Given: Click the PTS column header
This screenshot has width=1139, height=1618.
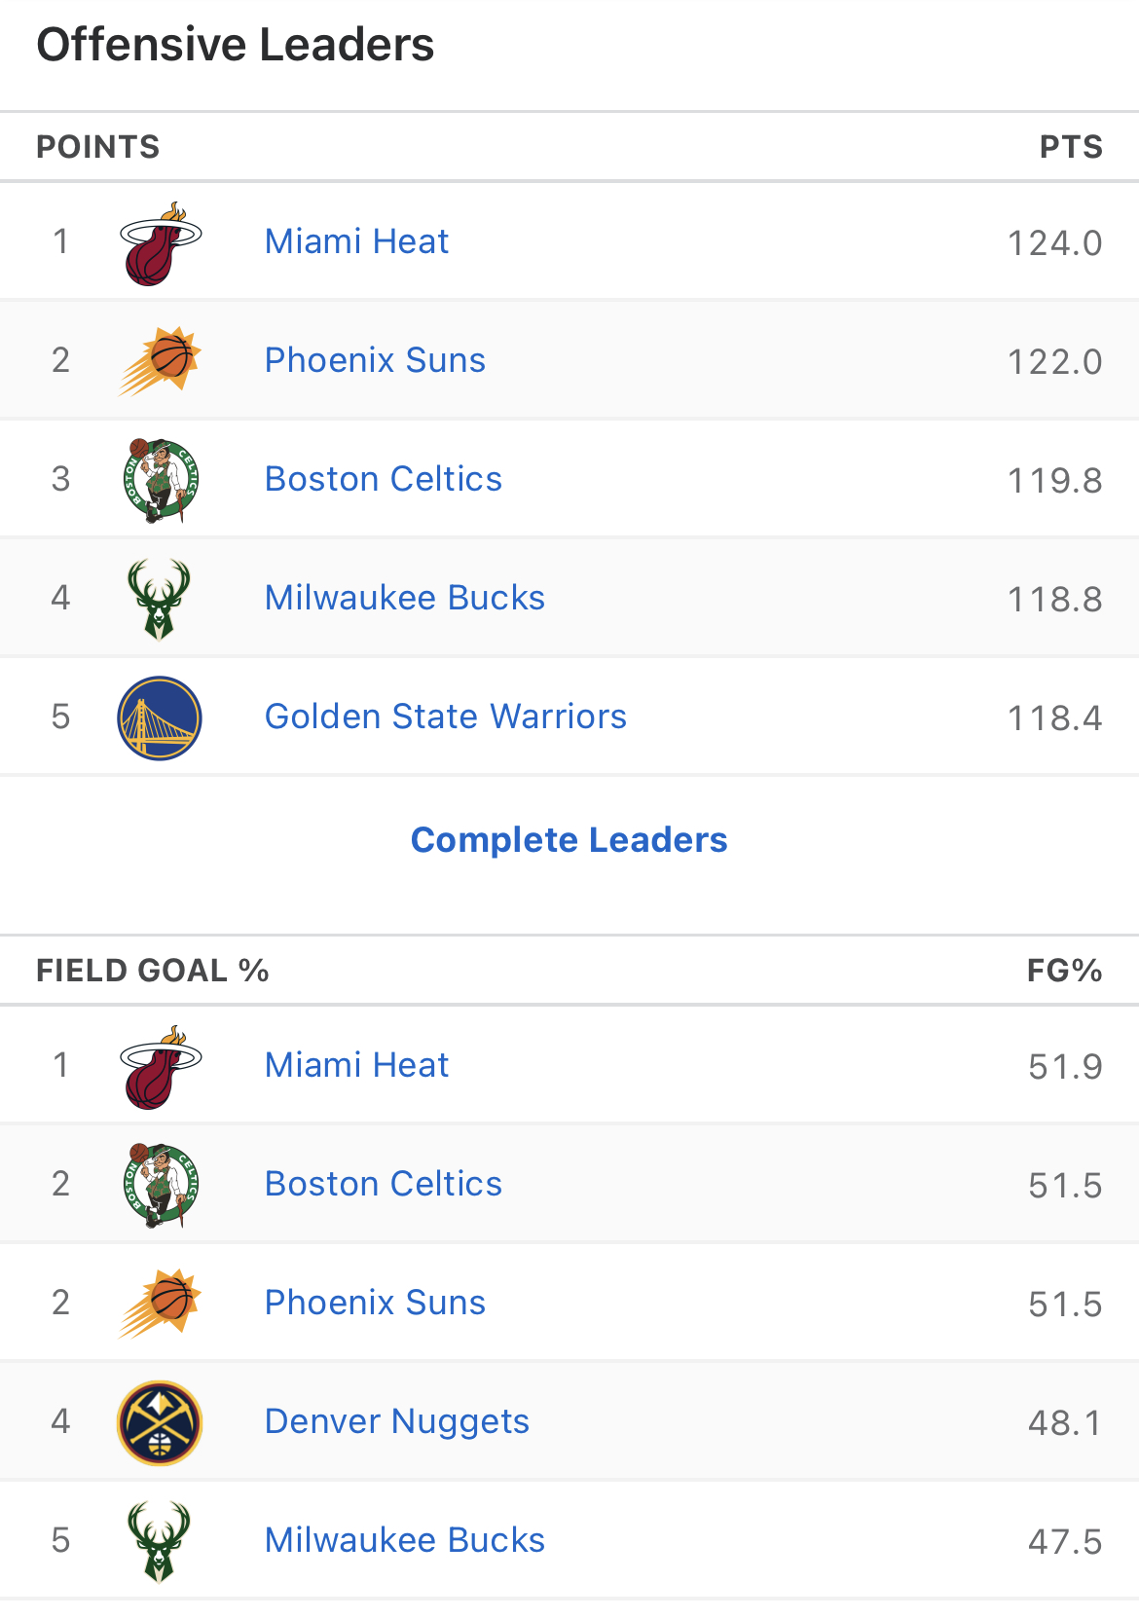Looking at the screenshot, I should pyautogui.click(x=1070, y=147).
